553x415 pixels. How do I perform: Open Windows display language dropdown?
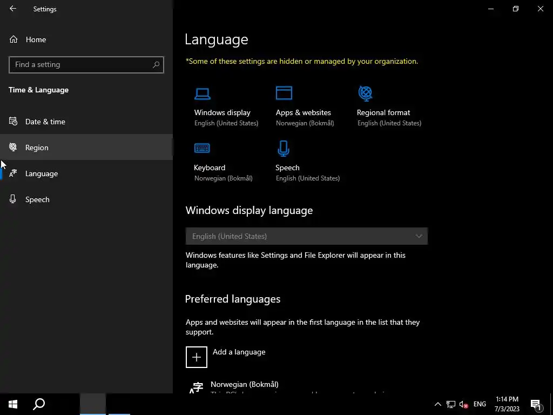click(307, 236)
